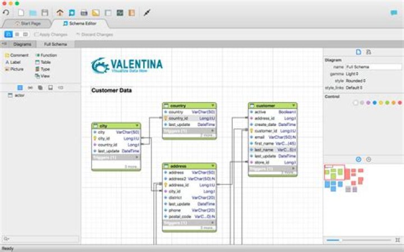Create a new document with the blank page icon
The image size is (404, 252).
21,12
